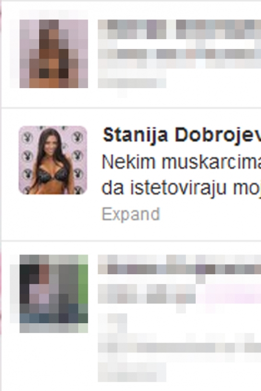Image resolution: width=261 pixels, height=391 pixels.
Task: Click the pink highlighted blurred text in bottom tweet
Action: (x=228, y=294)
